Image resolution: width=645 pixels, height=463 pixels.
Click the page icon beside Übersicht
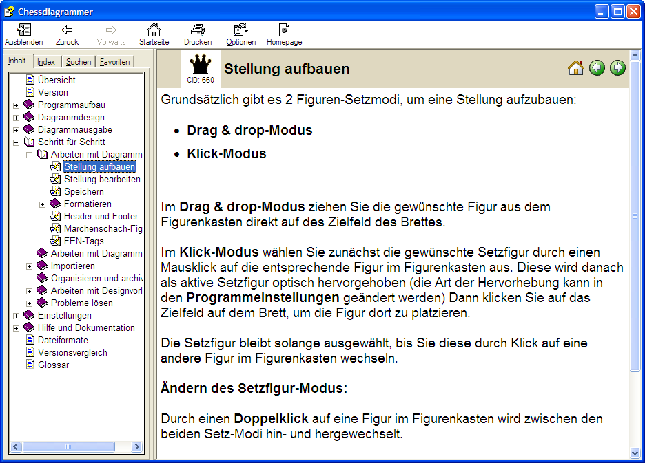click(x=30, y=80)
